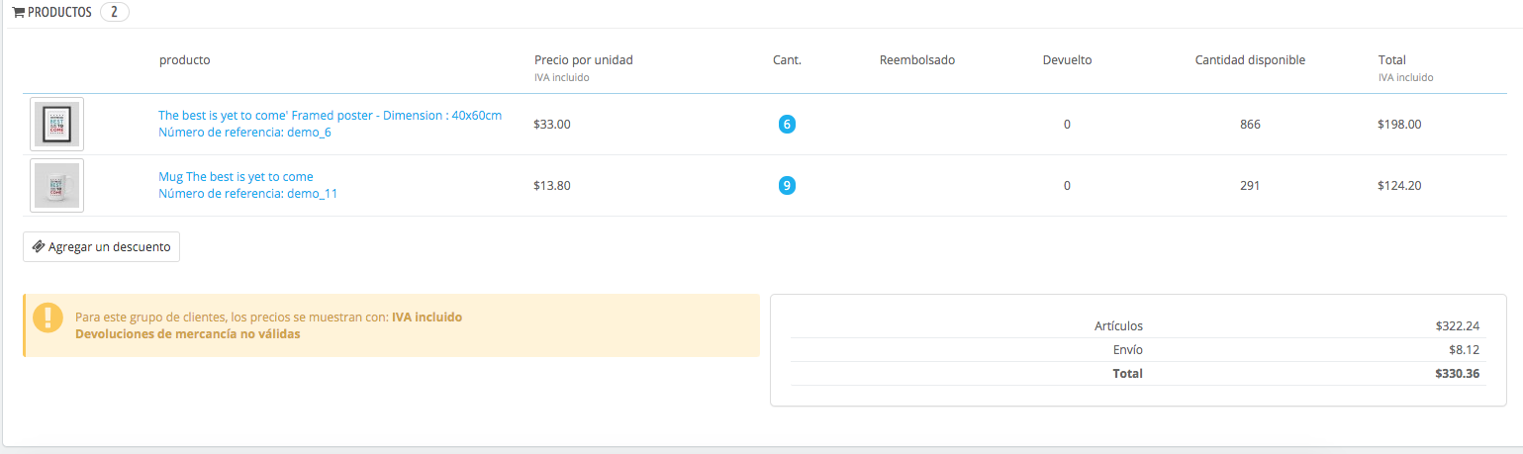Click the Devoluciones de mercancía no válidas notice
1523x454 pixels.
coord(187,334)
